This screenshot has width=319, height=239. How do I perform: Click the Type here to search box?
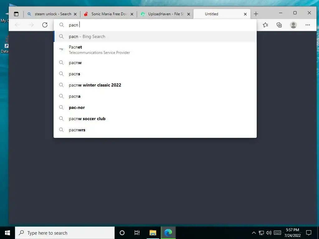pyautogui.click(x=65, y=233)
